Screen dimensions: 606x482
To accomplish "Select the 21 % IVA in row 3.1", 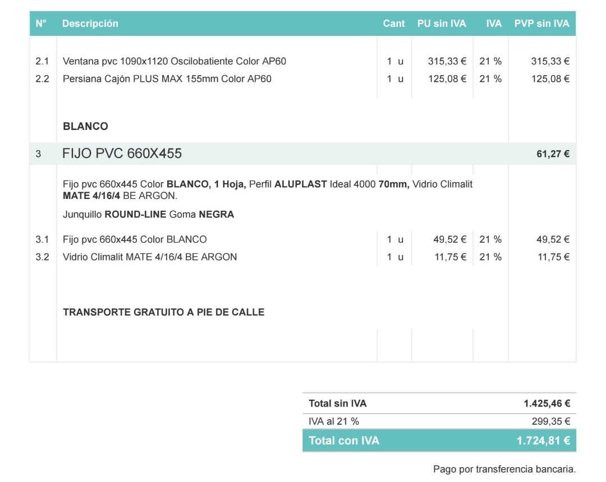I will [x=490, y=239].
